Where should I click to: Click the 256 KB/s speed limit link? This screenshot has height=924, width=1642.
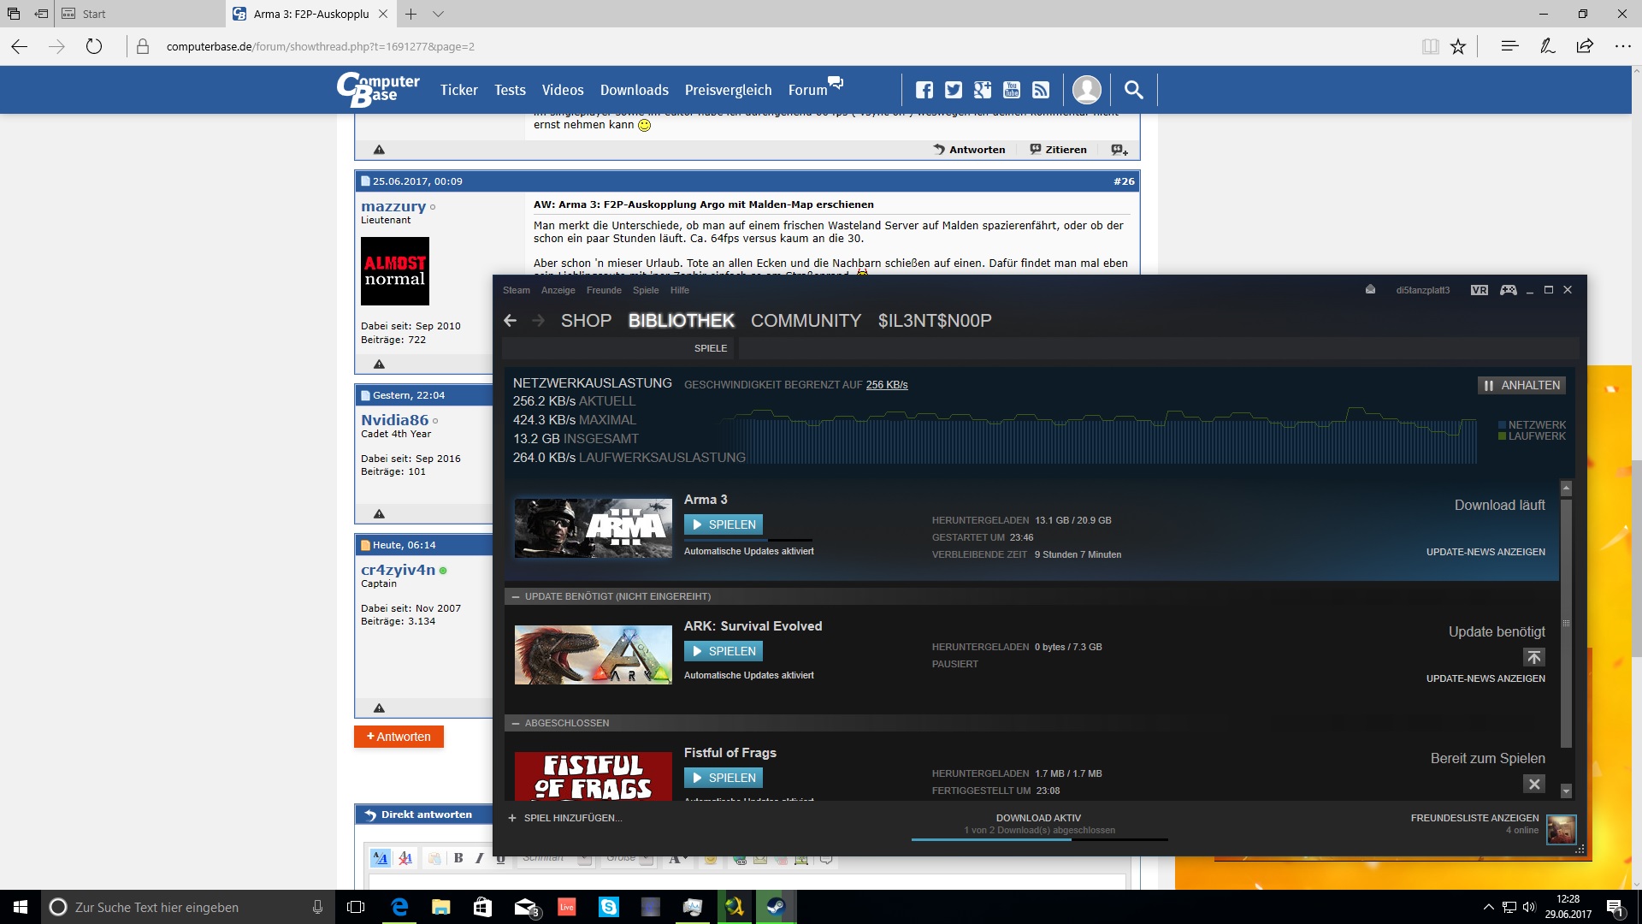886,385
